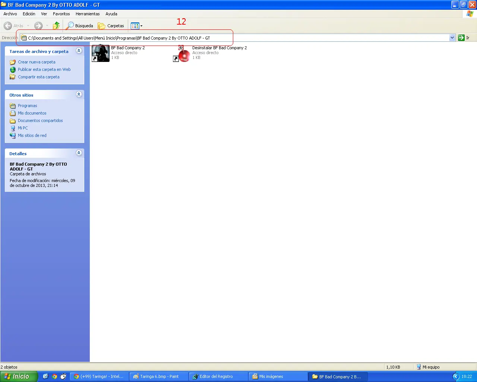The image size is (477, 382).
Task: Click the 18:22 taskbar clock
Action: pyautogui.click(x=467, y=376)
